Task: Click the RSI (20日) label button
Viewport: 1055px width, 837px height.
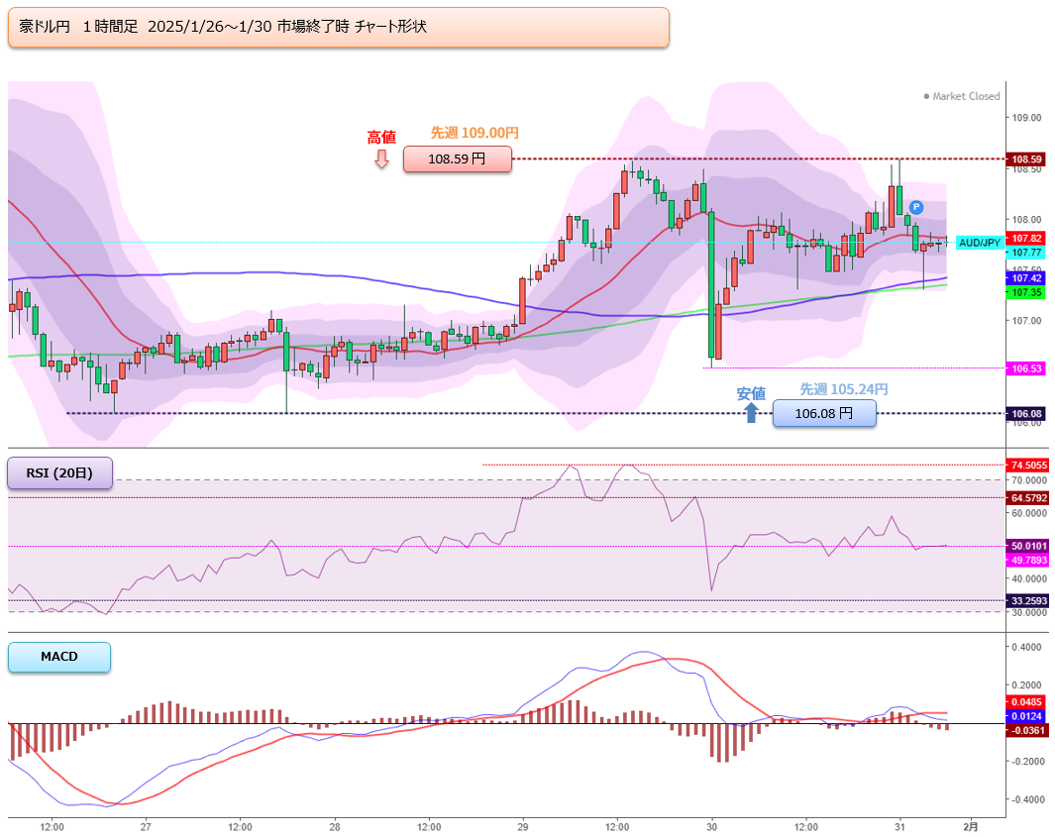Action: [59, 473]
